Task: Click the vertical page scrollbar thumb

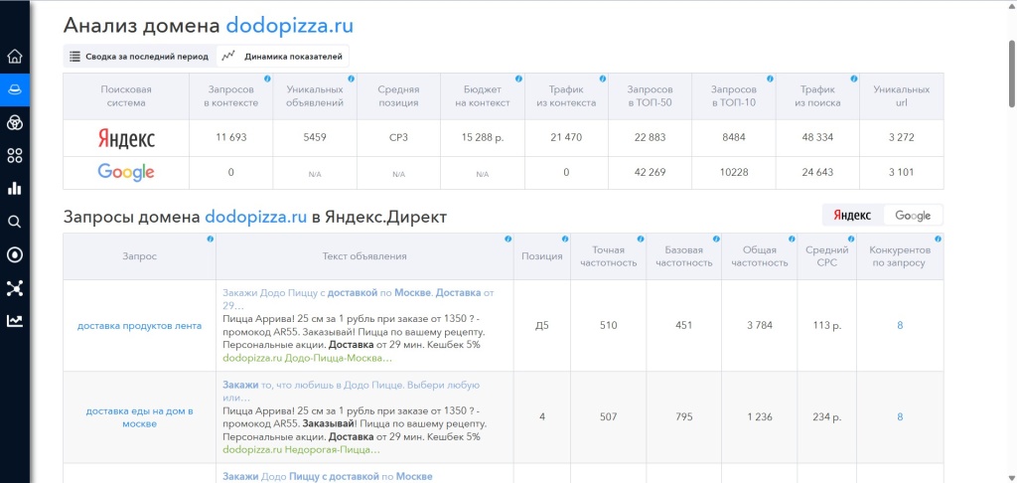Action: pos(1011,73)
